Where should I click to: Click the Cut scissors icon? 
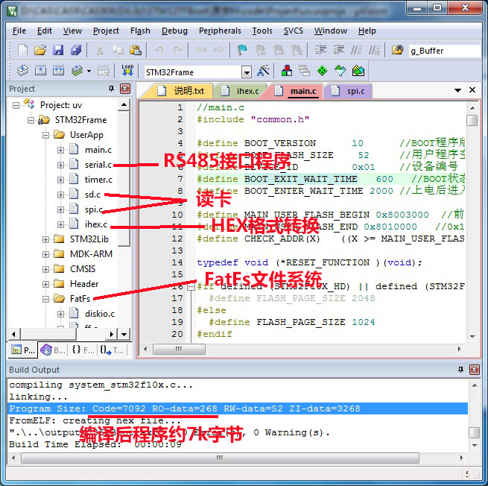(100, 50)
